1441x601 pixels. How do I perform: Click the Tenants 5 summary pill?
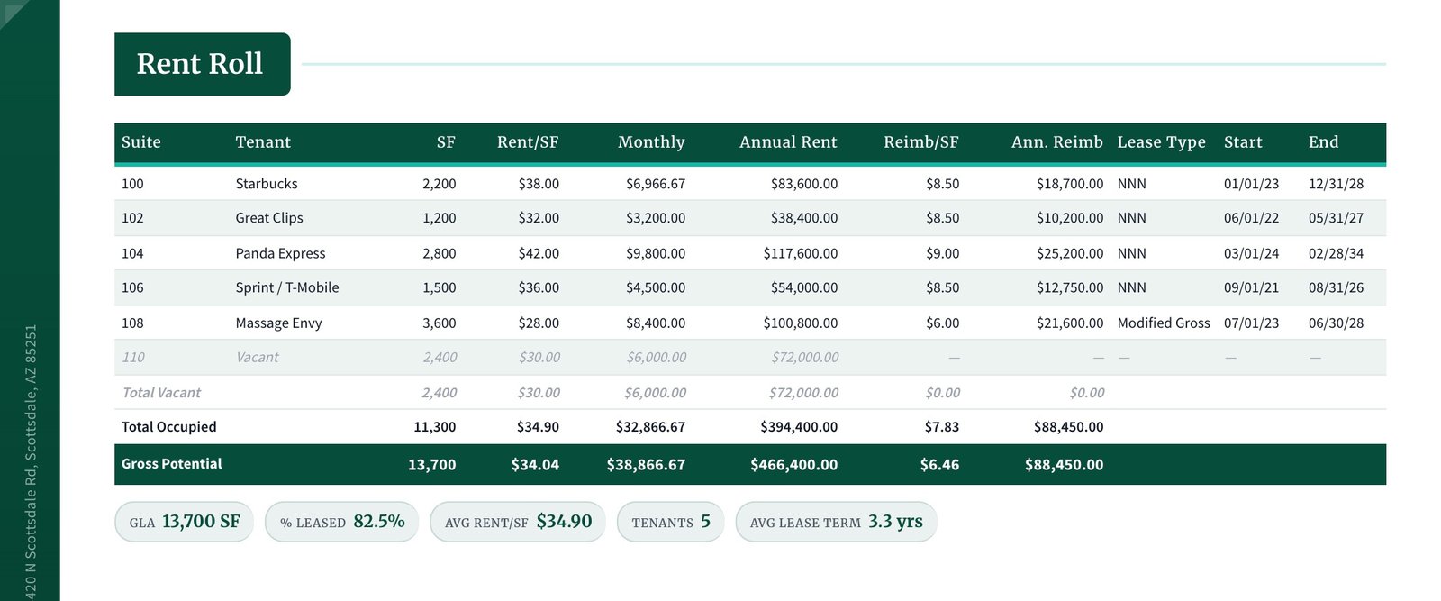pyautogui.click(x=671, y=522)
